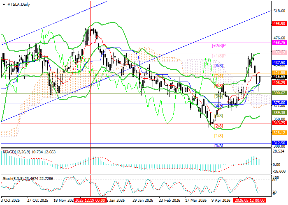Click the [4/8] Murrey level label
288x205 pixels.
point(218,106)
